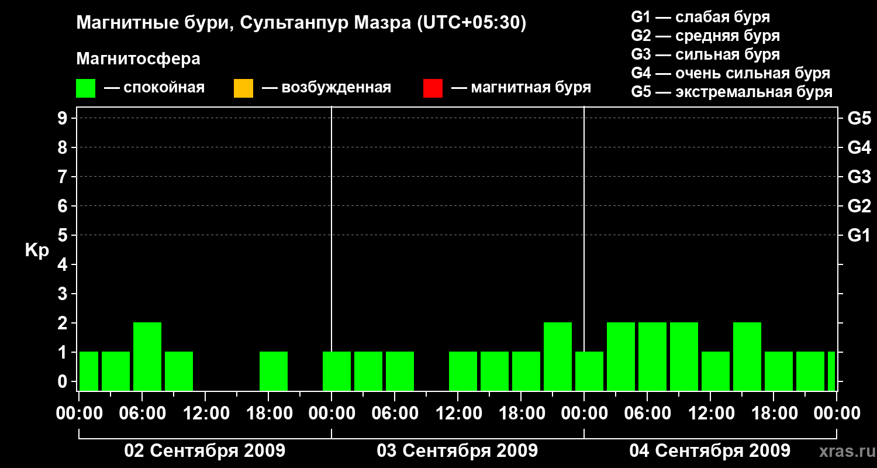This screenshot has height=468, width=877.
Task: Click the 'G1 — слабая буря' legend line
Action: (700, 17)
